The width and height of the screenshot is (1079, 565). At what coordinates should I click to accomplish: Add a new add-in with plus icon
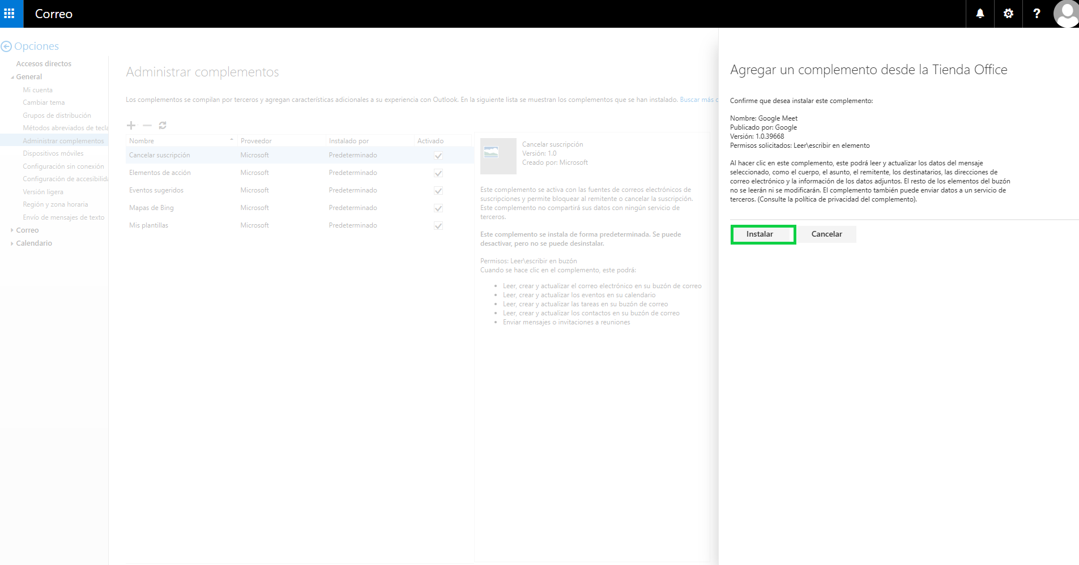tap(131, 125)
